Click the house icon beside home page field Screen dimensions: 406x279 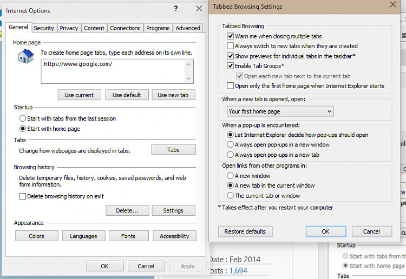pyautogui.click(x=26, y=56)
